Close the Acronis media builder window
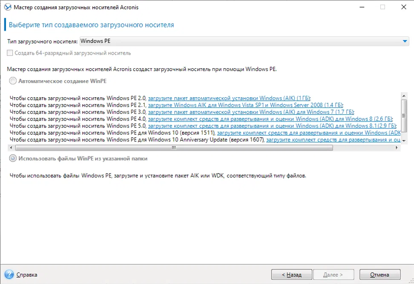Viewport: 414px width, 284px height. tap(404, 7)
